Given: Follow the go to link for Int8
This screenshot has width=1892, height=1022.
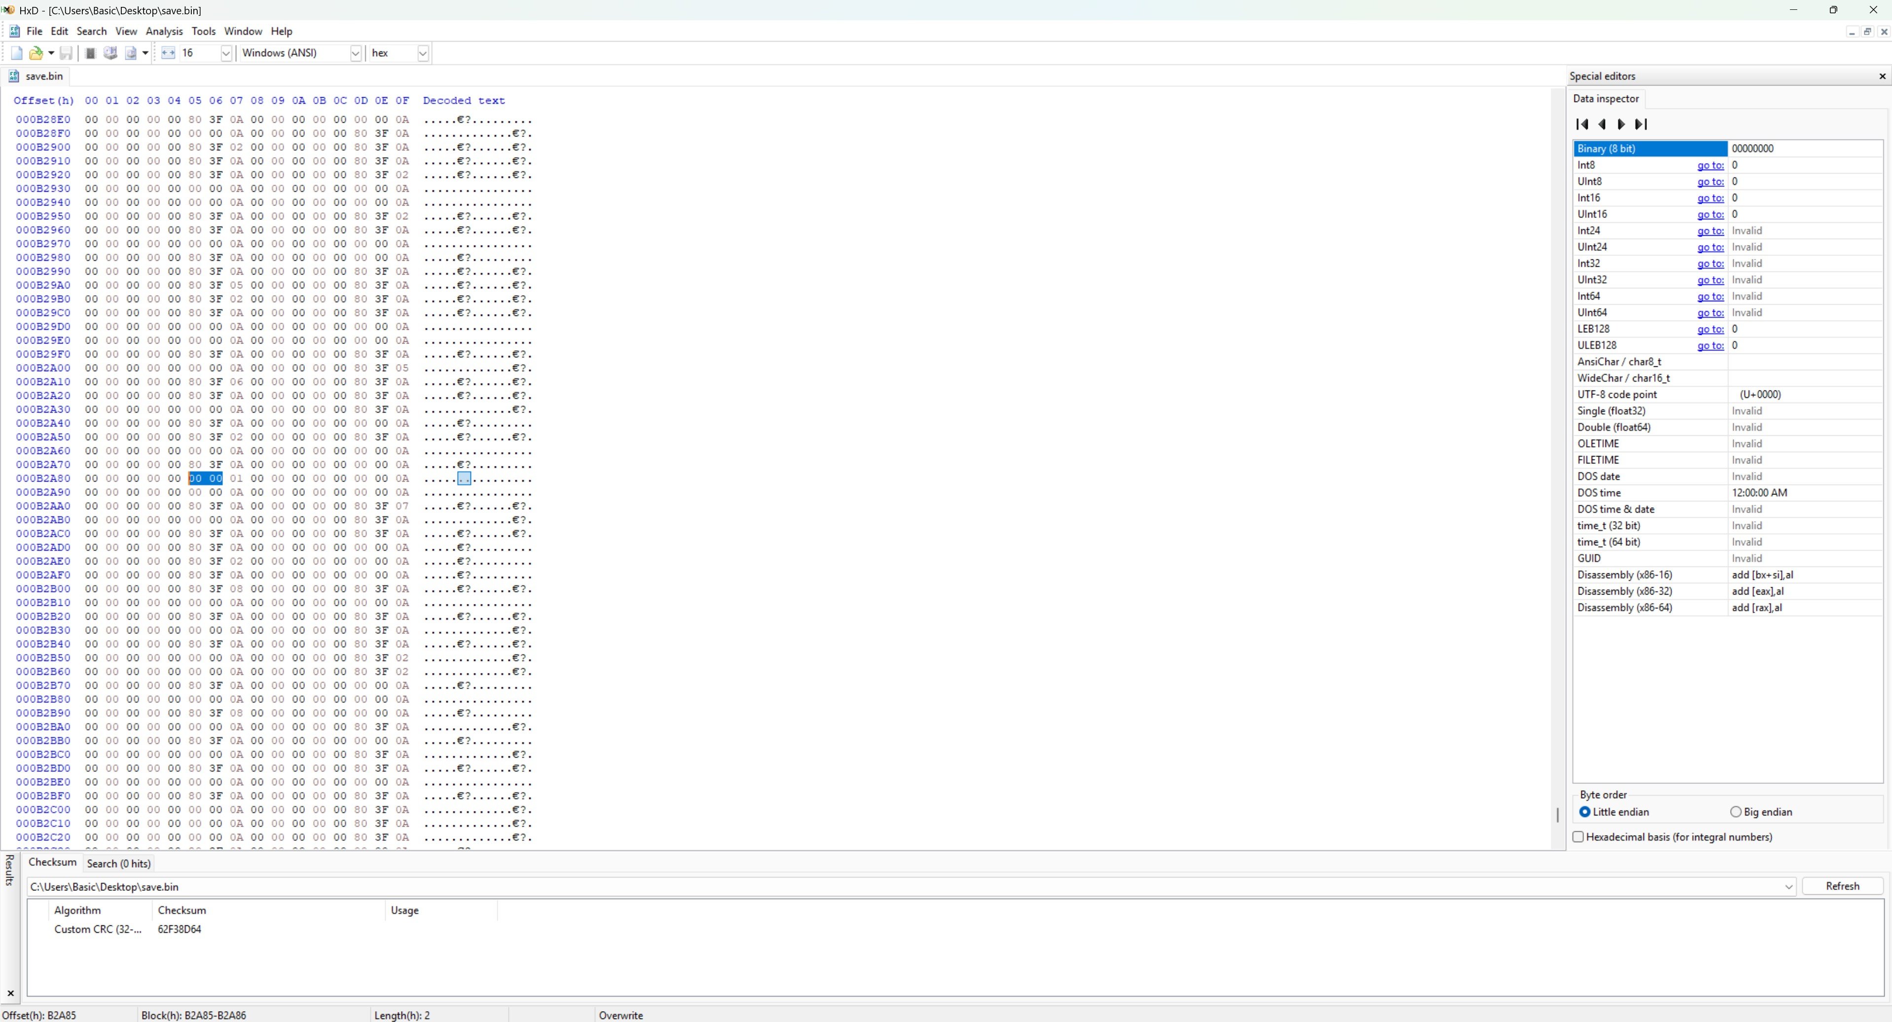Looking at the screenshot, I should [1710, 166].
